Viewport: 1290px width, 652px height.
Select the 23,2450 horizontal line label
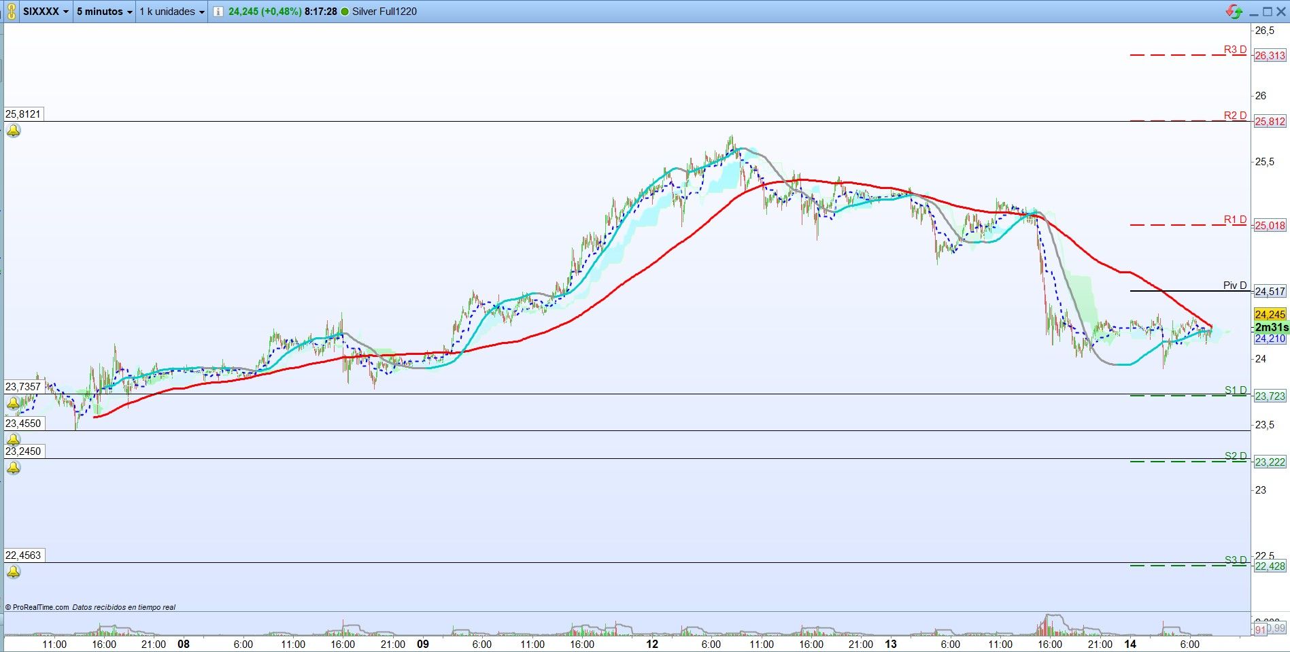(23, 451)
